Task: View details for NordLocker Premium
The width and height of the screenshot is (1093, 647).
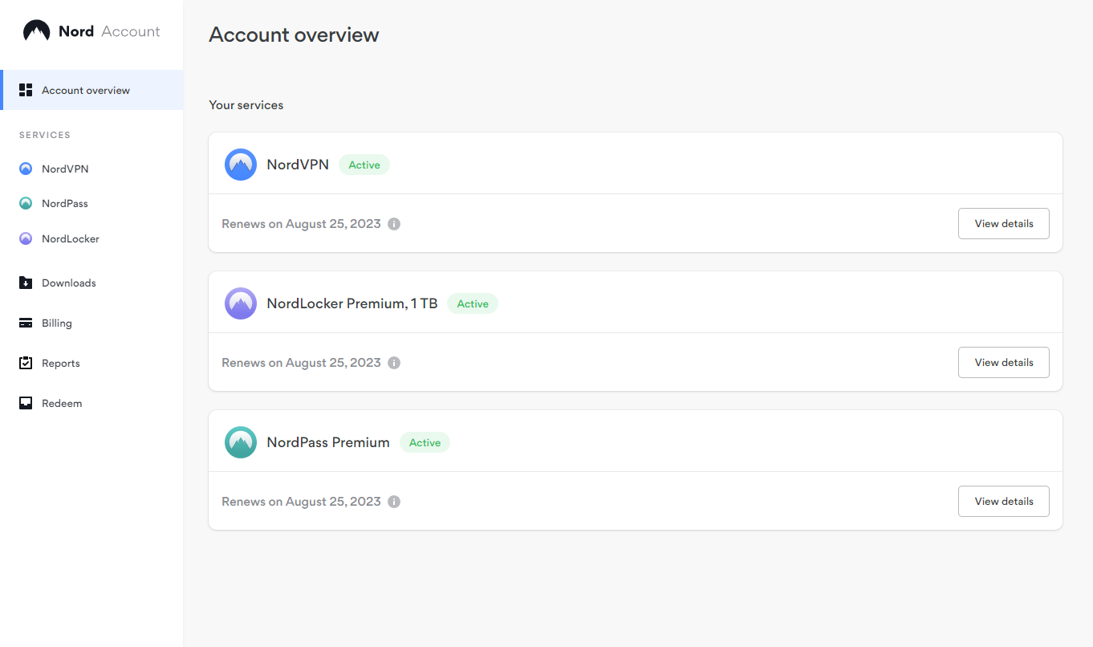Action: (1003, 363)
